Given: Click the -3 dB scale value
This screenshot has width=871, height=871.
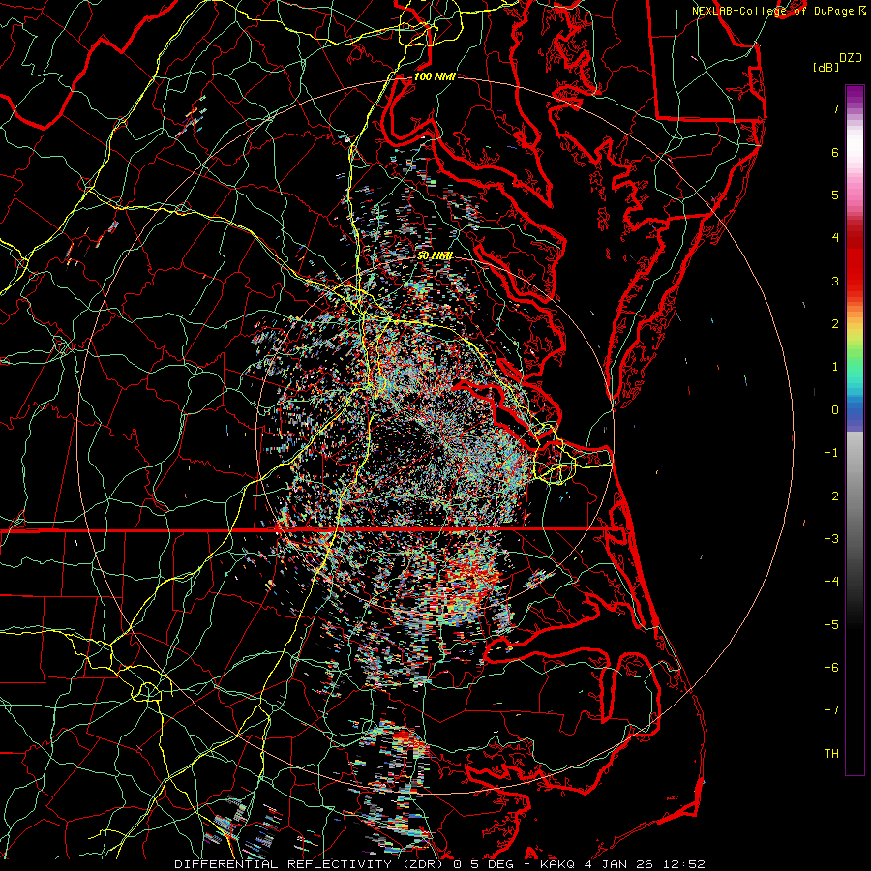Looking at the screenshot, I should (831, 539).
